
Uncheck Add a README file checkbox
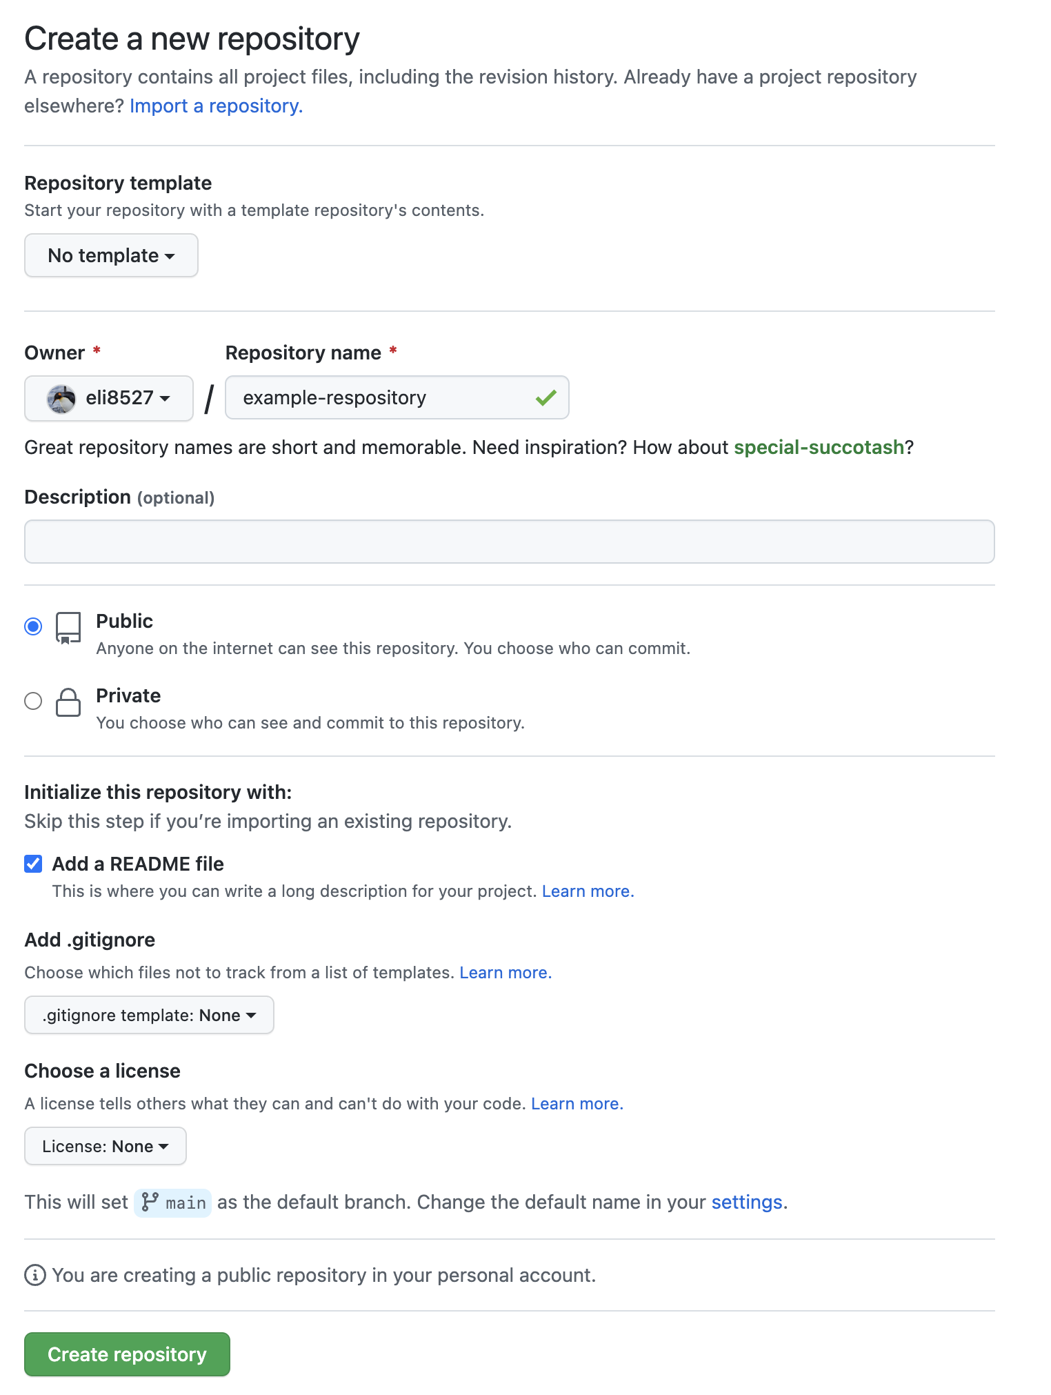(33, 864)
